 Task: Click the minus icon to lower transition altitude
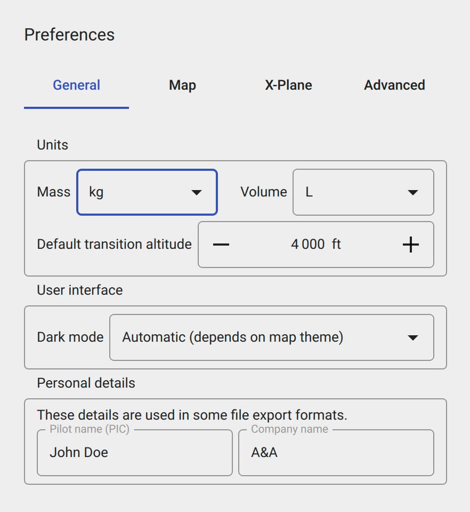pyautogui.click(x=221, y=245)
